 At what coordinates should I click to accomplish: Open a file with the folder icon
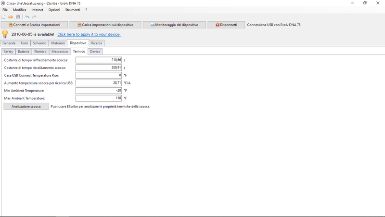coord(11,17)
